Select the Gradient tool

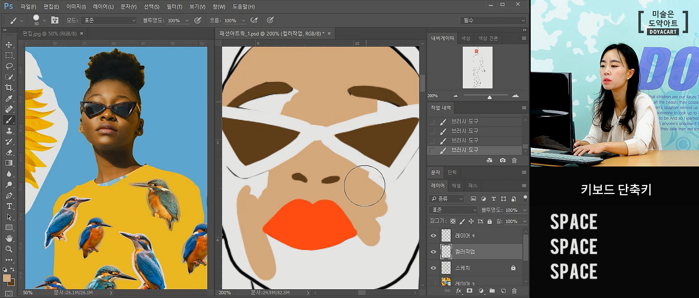pyautogui.click(x=9, y=163)
